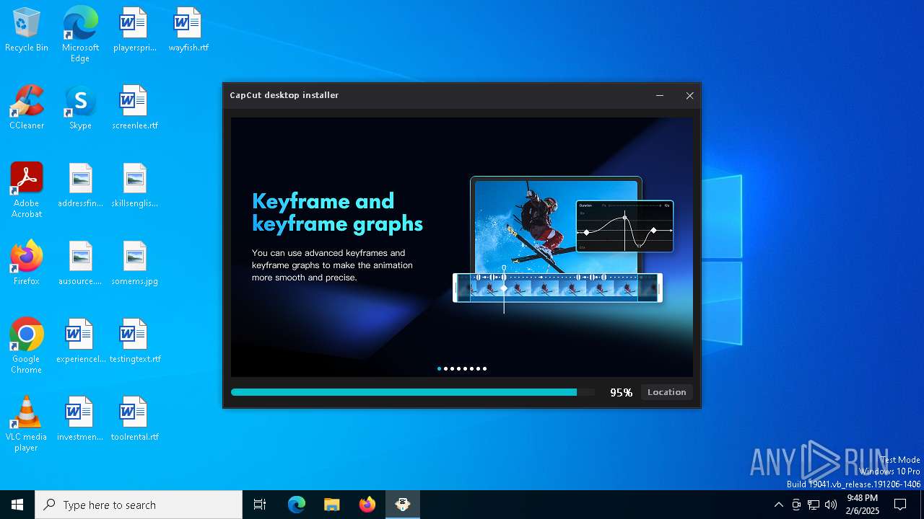Viewport: 924px width, 519px height.
Task: Select the last slide indicator dot
Action: pyautogui.click(x=484, y=368)
